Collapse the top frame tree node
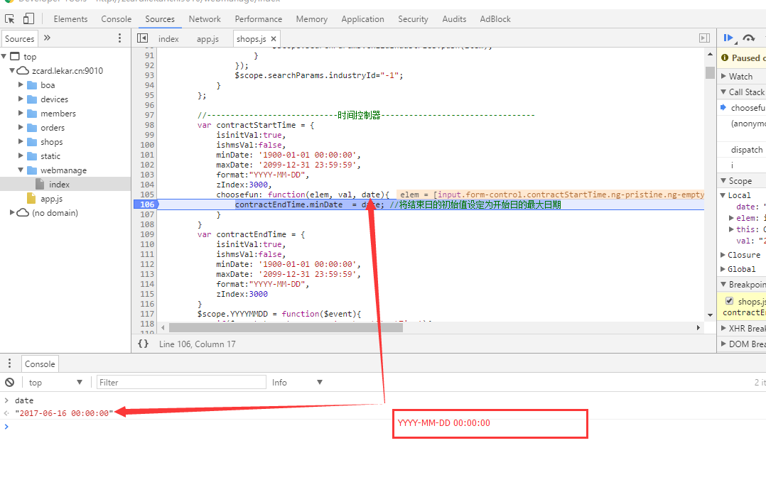 point(4,57)
